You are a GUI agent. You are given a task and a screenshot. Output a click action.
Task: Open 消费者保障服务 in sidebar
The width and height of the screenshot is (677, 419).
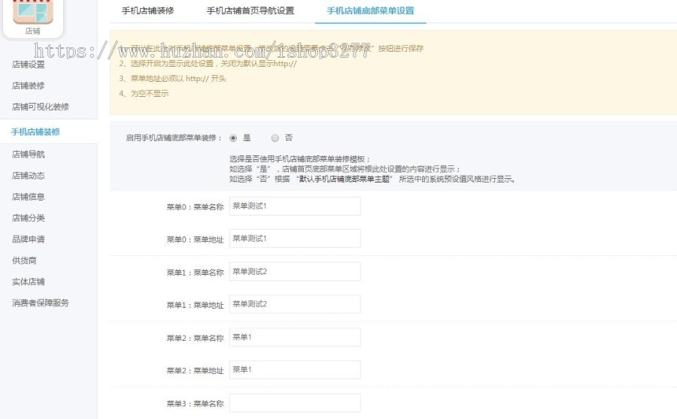coord(41,303)
